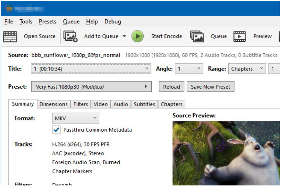Click the source info 1920x1080, 60 FPS text
The width and height of the screenshot is (281, 187).
(x=201, y=55)
